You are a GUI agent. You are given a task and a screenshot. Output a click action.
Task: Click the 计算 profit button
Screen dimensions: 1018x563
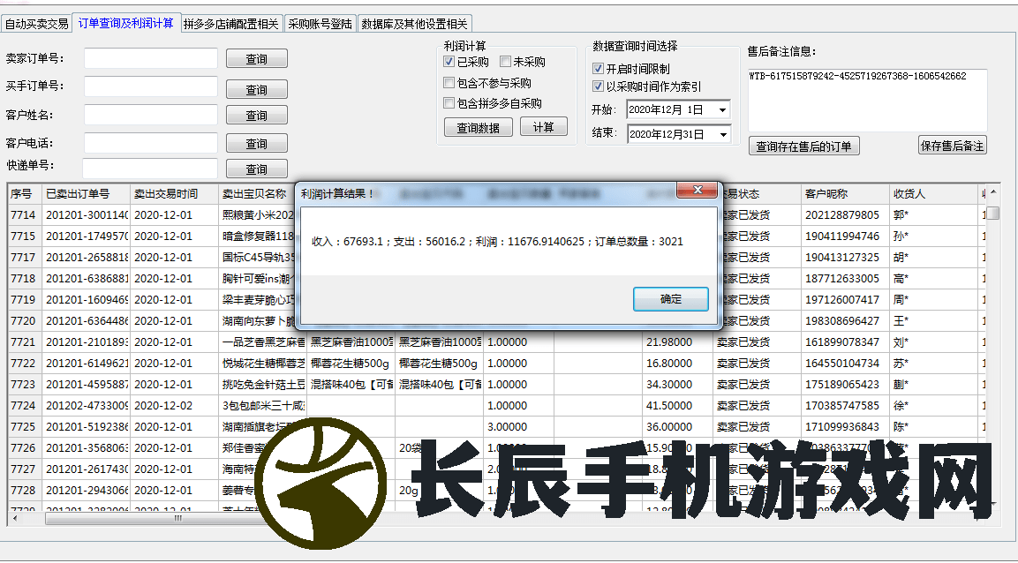point(543,127)
